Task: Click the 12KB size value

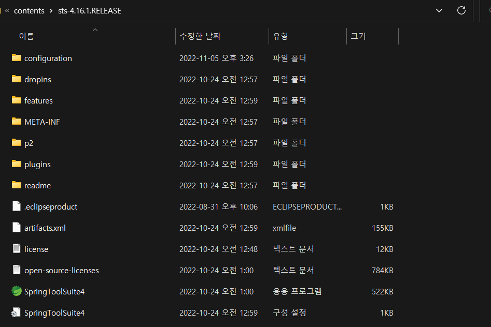Action: [x=385, y=249]
